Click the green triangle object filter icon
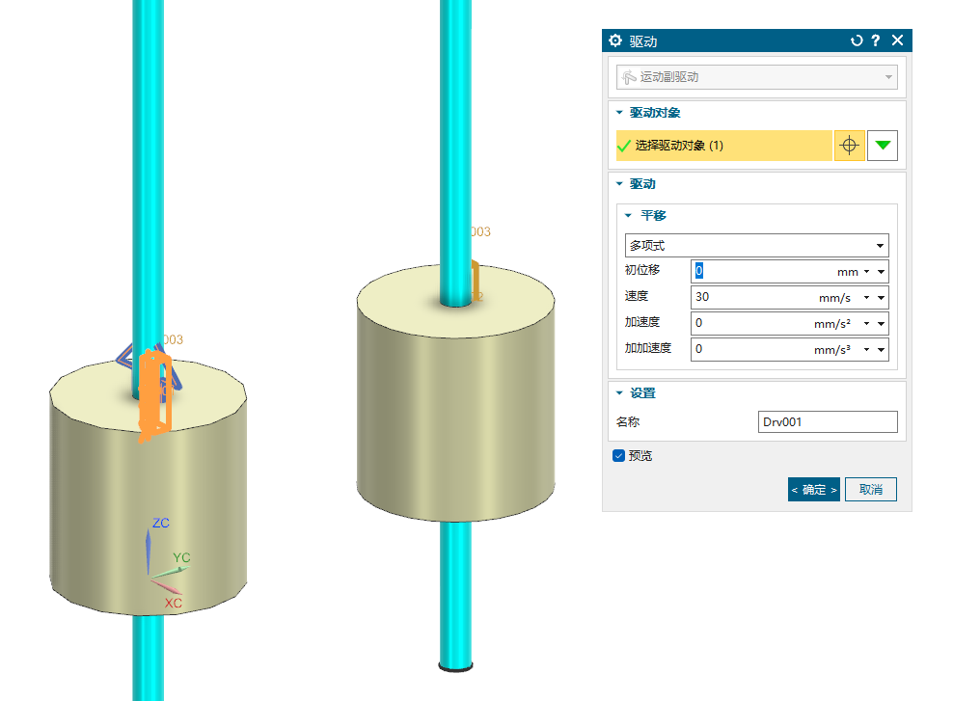Screen dimensions: 953x701 (x=883, y=146)
